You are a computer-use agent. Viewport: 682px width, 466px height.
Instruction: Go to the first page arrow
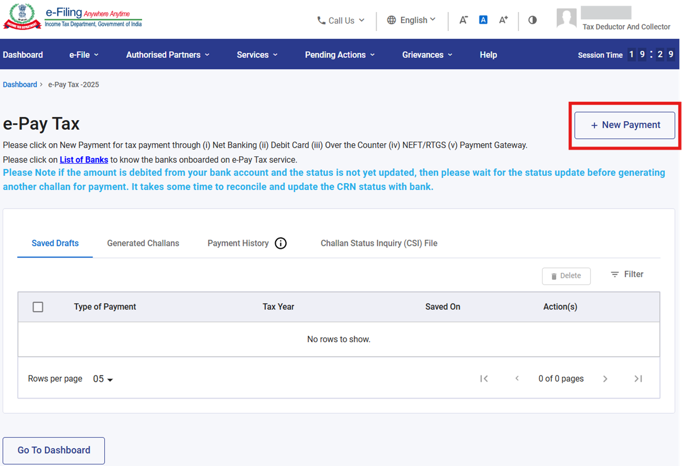click(484, 379)
